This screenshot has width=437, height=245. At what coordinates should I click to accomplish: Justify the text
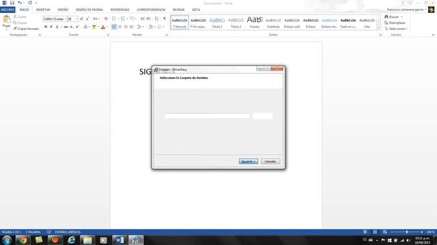tap(131, 27)
